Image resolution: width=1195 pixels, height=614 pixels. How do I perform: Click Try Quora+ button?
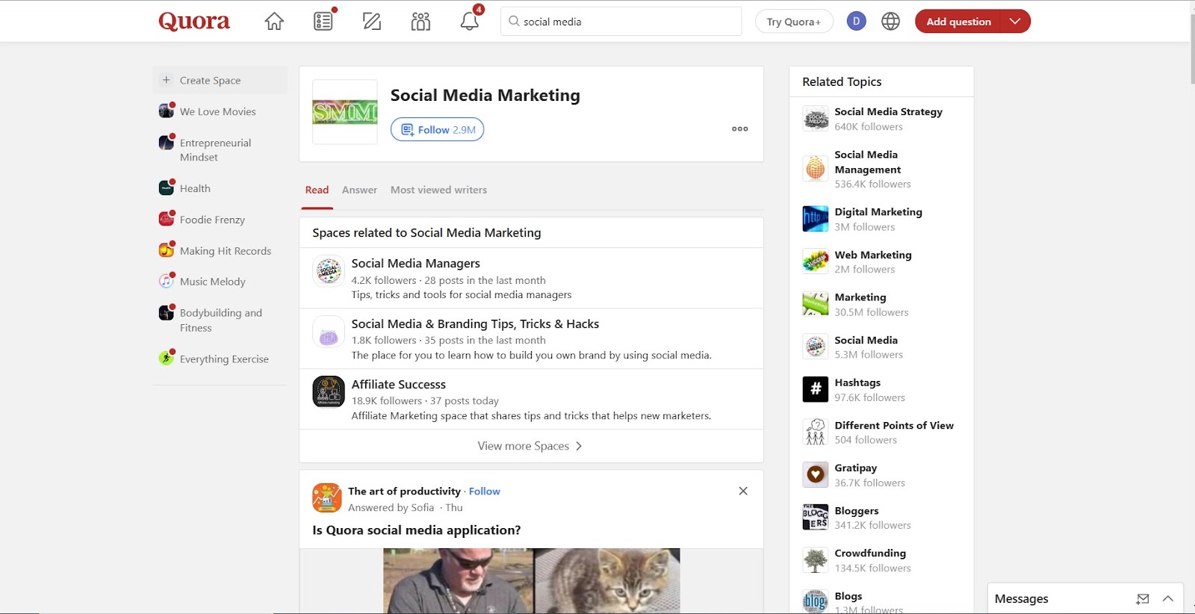[794, 22]
